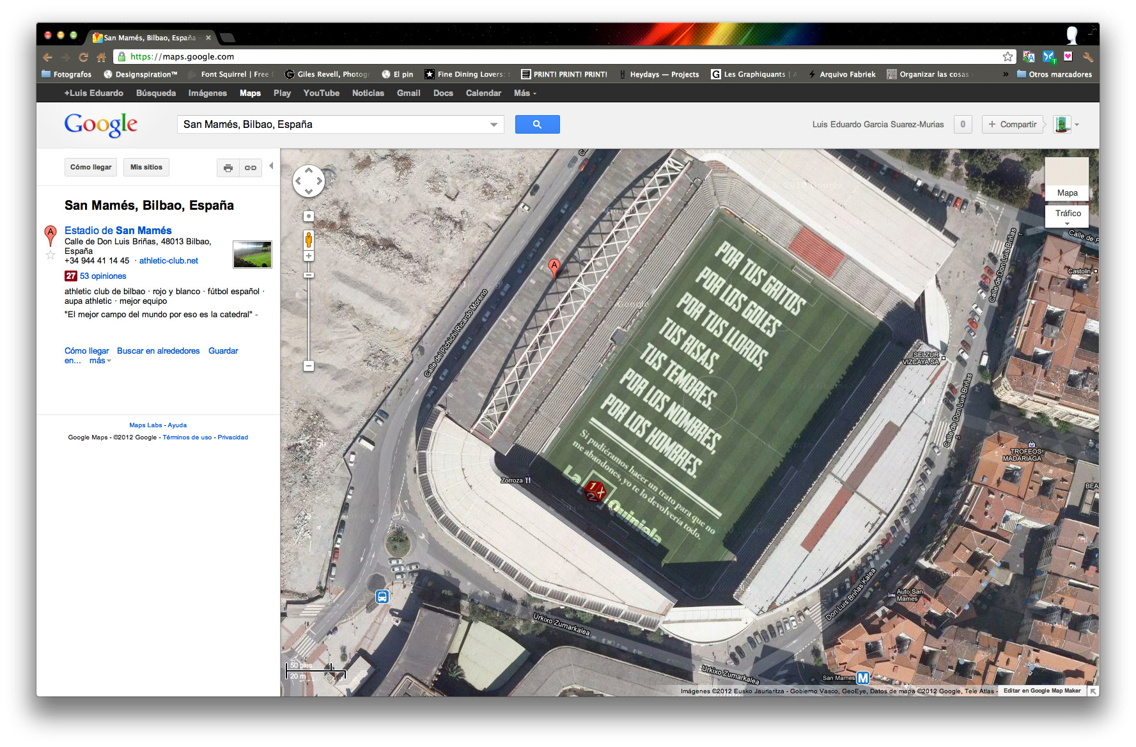Open the Términos de uso link
This screenshot has height=747, width=1136.
187,437
